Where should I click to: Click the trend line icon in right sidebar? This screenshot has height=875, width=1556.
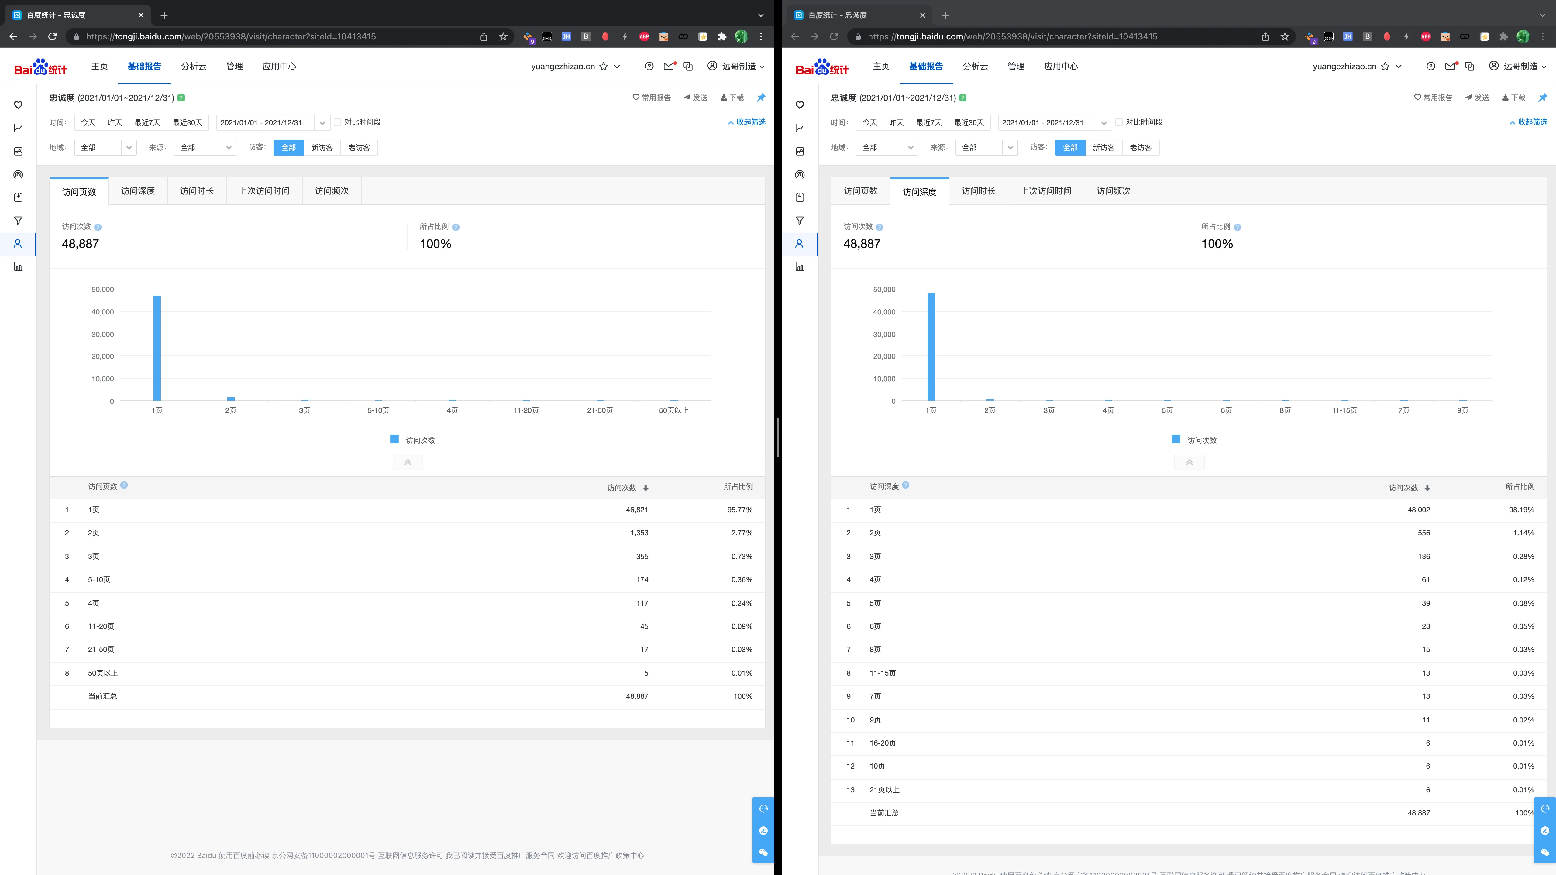[x=800, y=128]
